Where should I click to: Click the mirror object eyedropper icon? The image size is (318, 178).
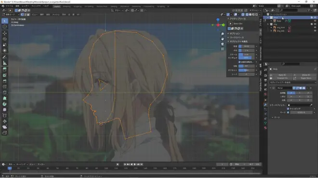[311, 105]
